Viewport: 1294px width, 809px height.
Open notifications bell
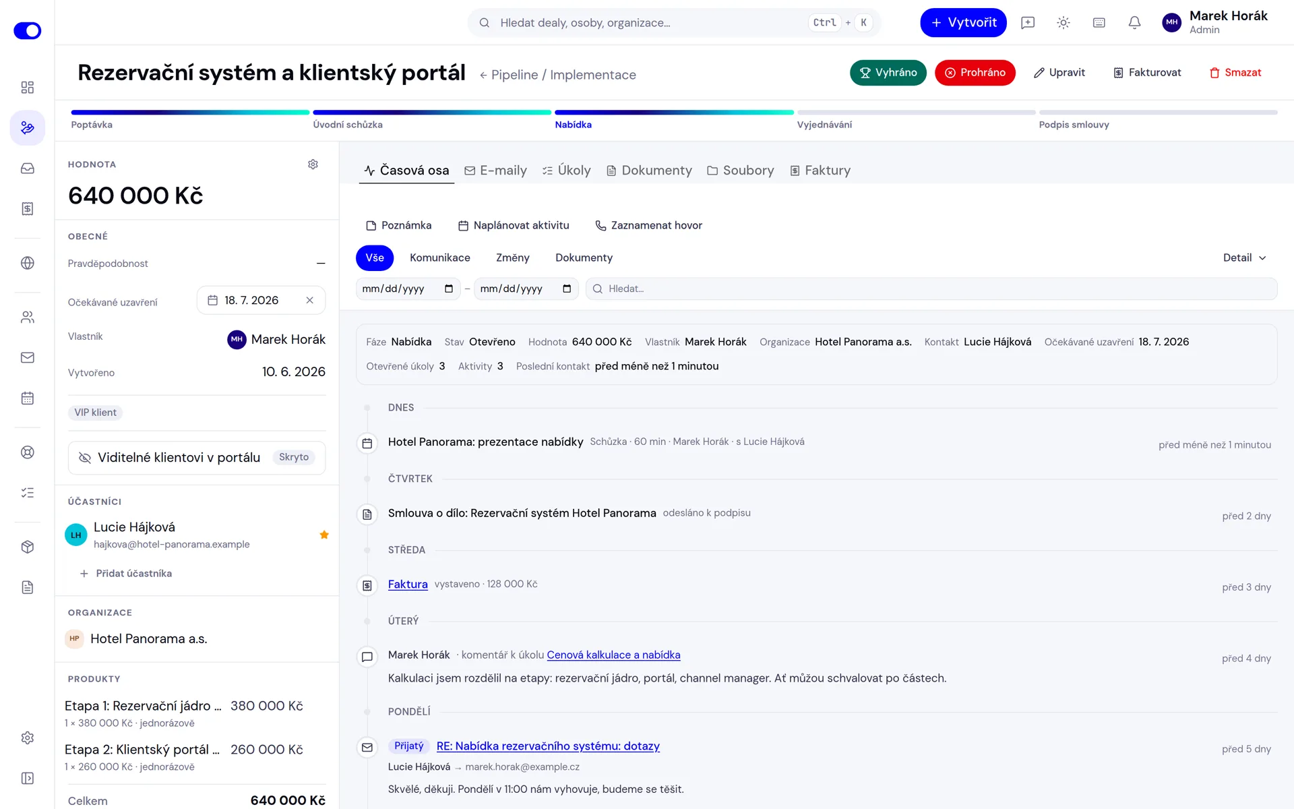pyautogui.click(x=1135, y=23)
